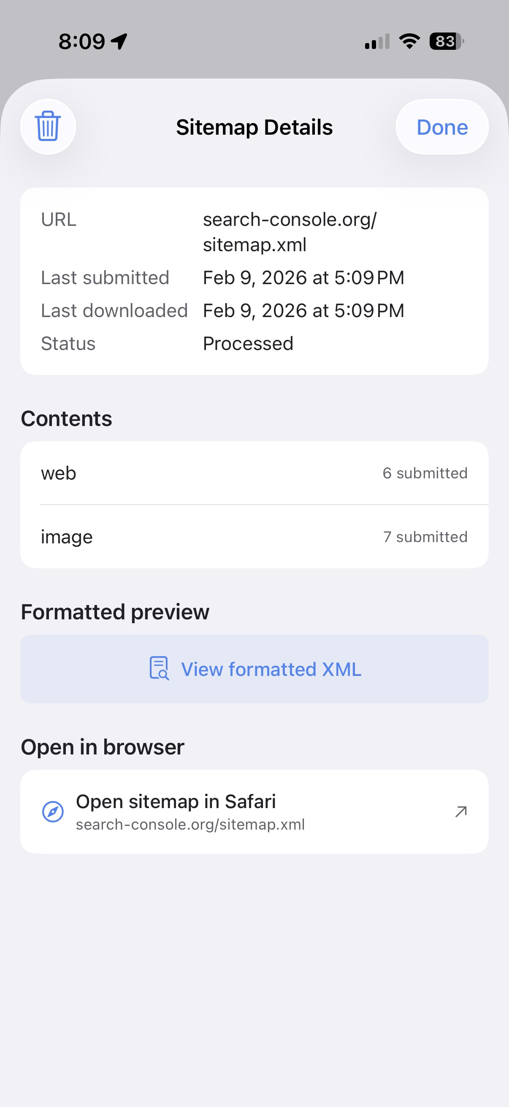Tap the Formatted preview heading
Image resolution: width=509 pixels, height=1107 pixels.
click(x=115, y=612)
